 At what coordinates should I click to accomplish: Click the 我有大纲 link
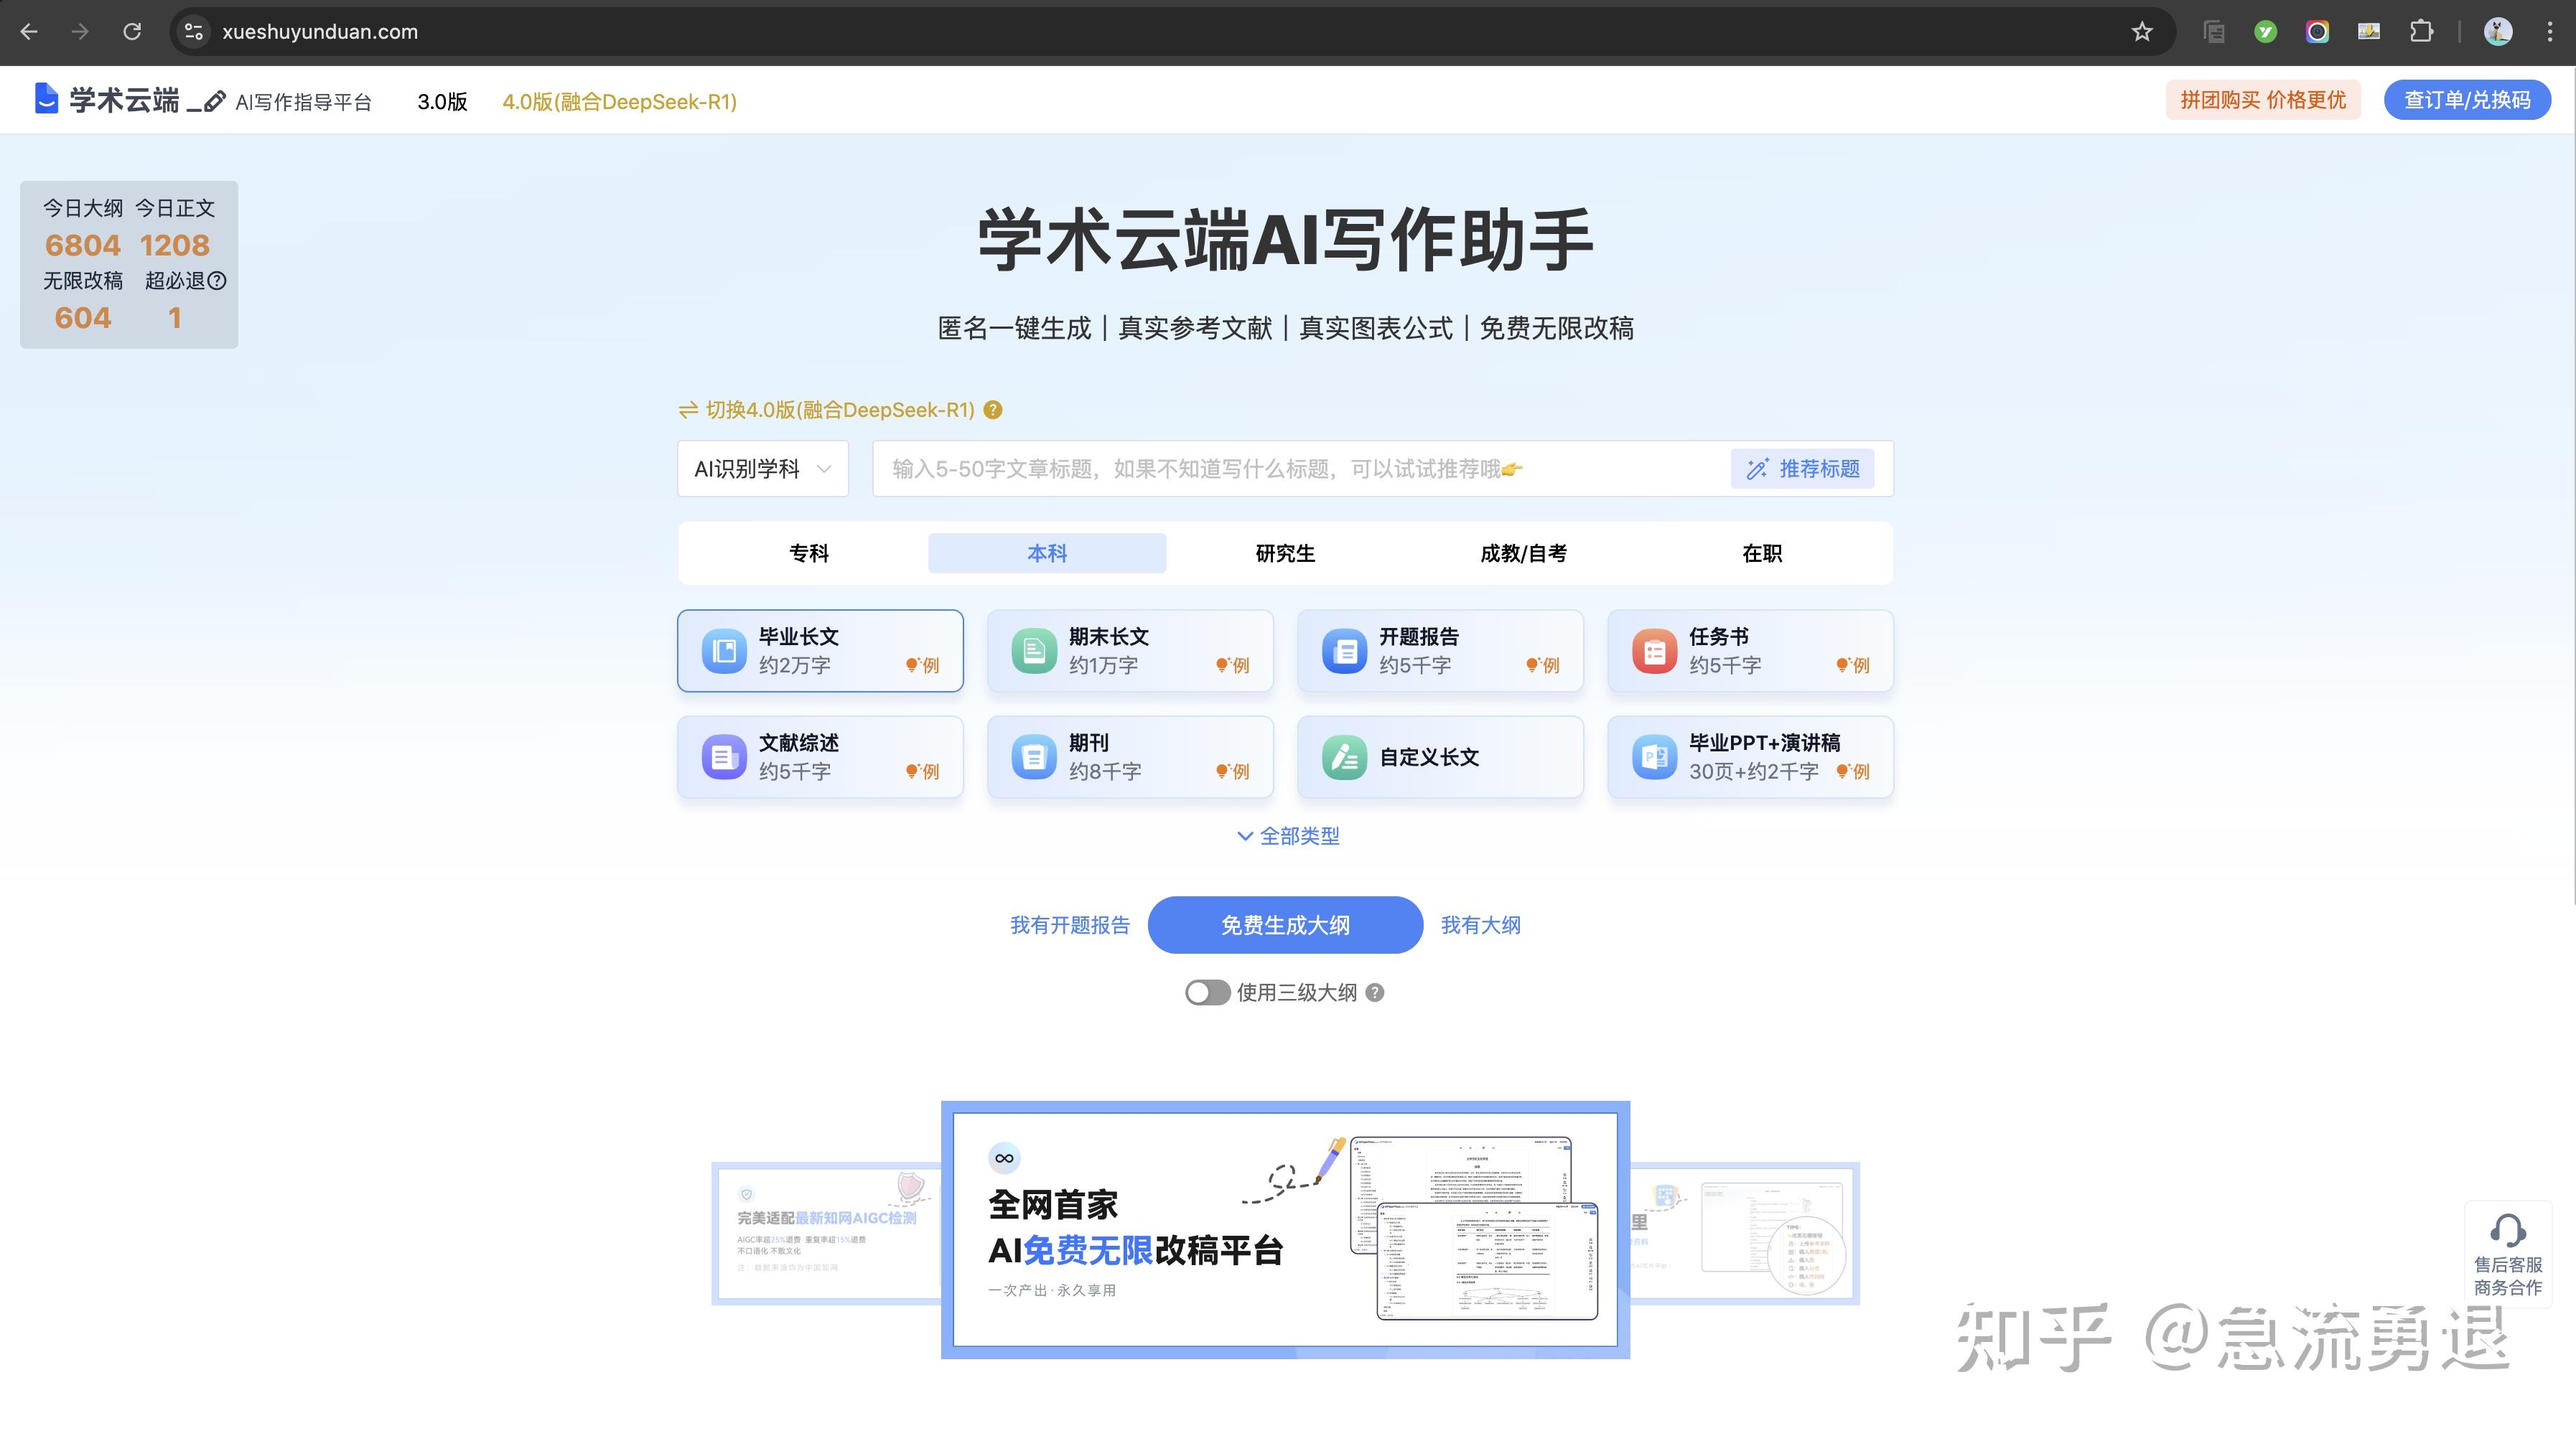click(x=1480, y=925)
